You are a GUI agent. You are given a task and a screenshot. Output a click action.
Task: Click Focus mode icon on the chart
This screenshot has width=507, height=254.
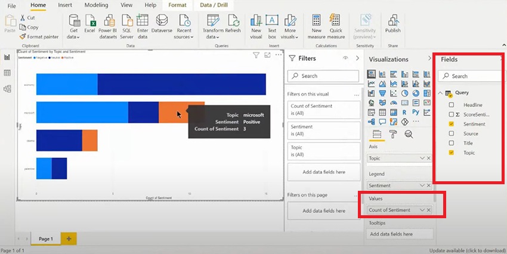tap(267, 55)
